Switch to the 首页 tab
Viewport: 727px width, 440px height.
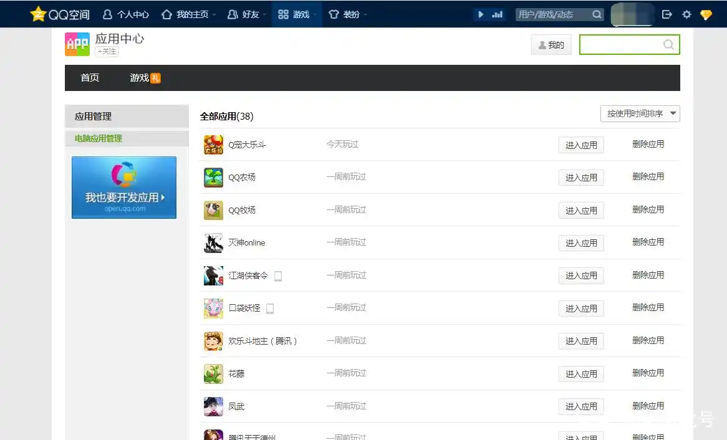click(x=90, y=78)
